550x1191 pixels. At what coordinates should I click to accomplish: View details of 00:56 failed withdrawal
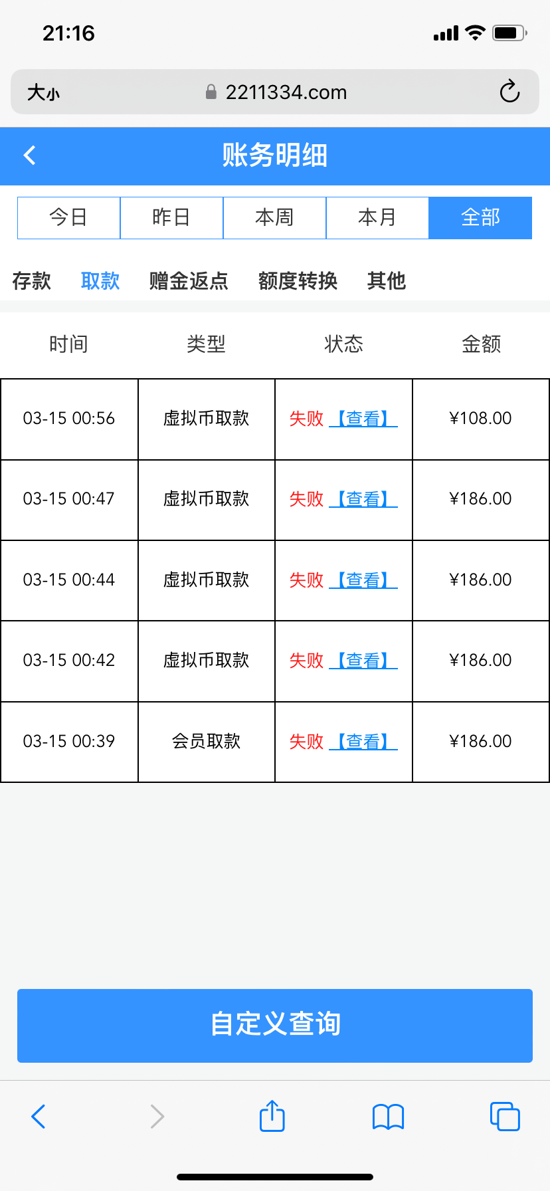click(x=363, y=419)
